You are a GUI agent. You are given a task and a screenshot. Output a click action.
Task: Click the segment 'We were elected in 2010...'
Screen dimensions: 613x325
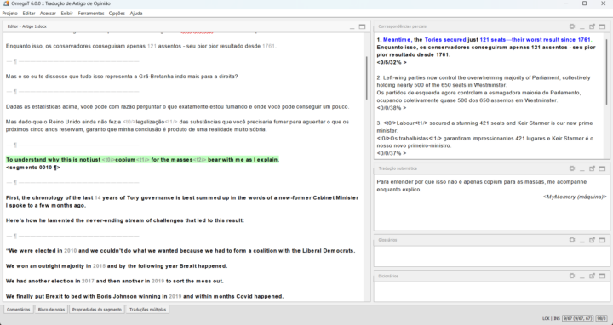click(x=180, y=251)
